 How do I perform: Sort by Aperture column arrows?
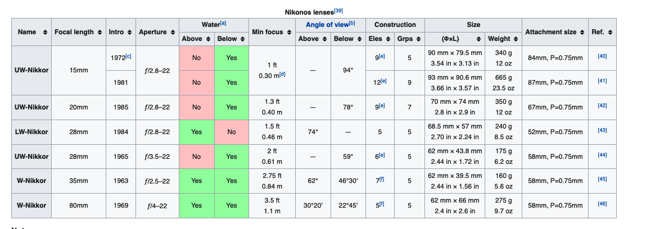tap(172, 32)
